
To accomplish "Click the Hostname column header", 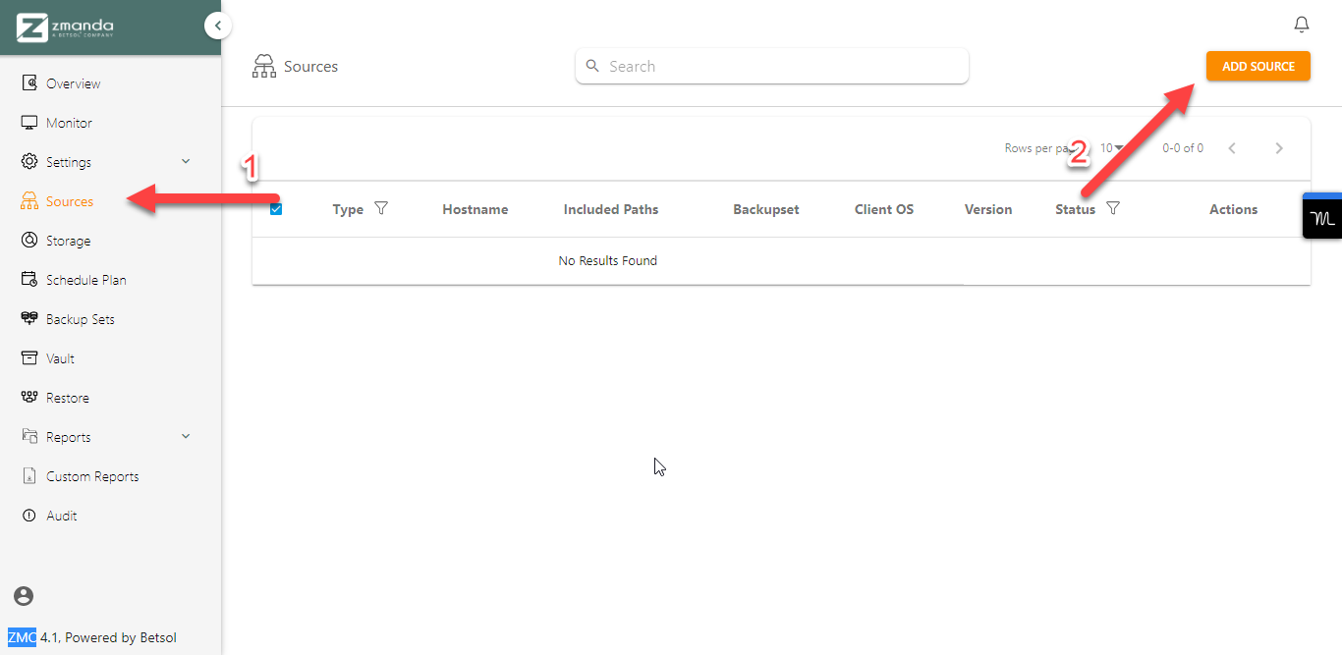I will (475, 209).
